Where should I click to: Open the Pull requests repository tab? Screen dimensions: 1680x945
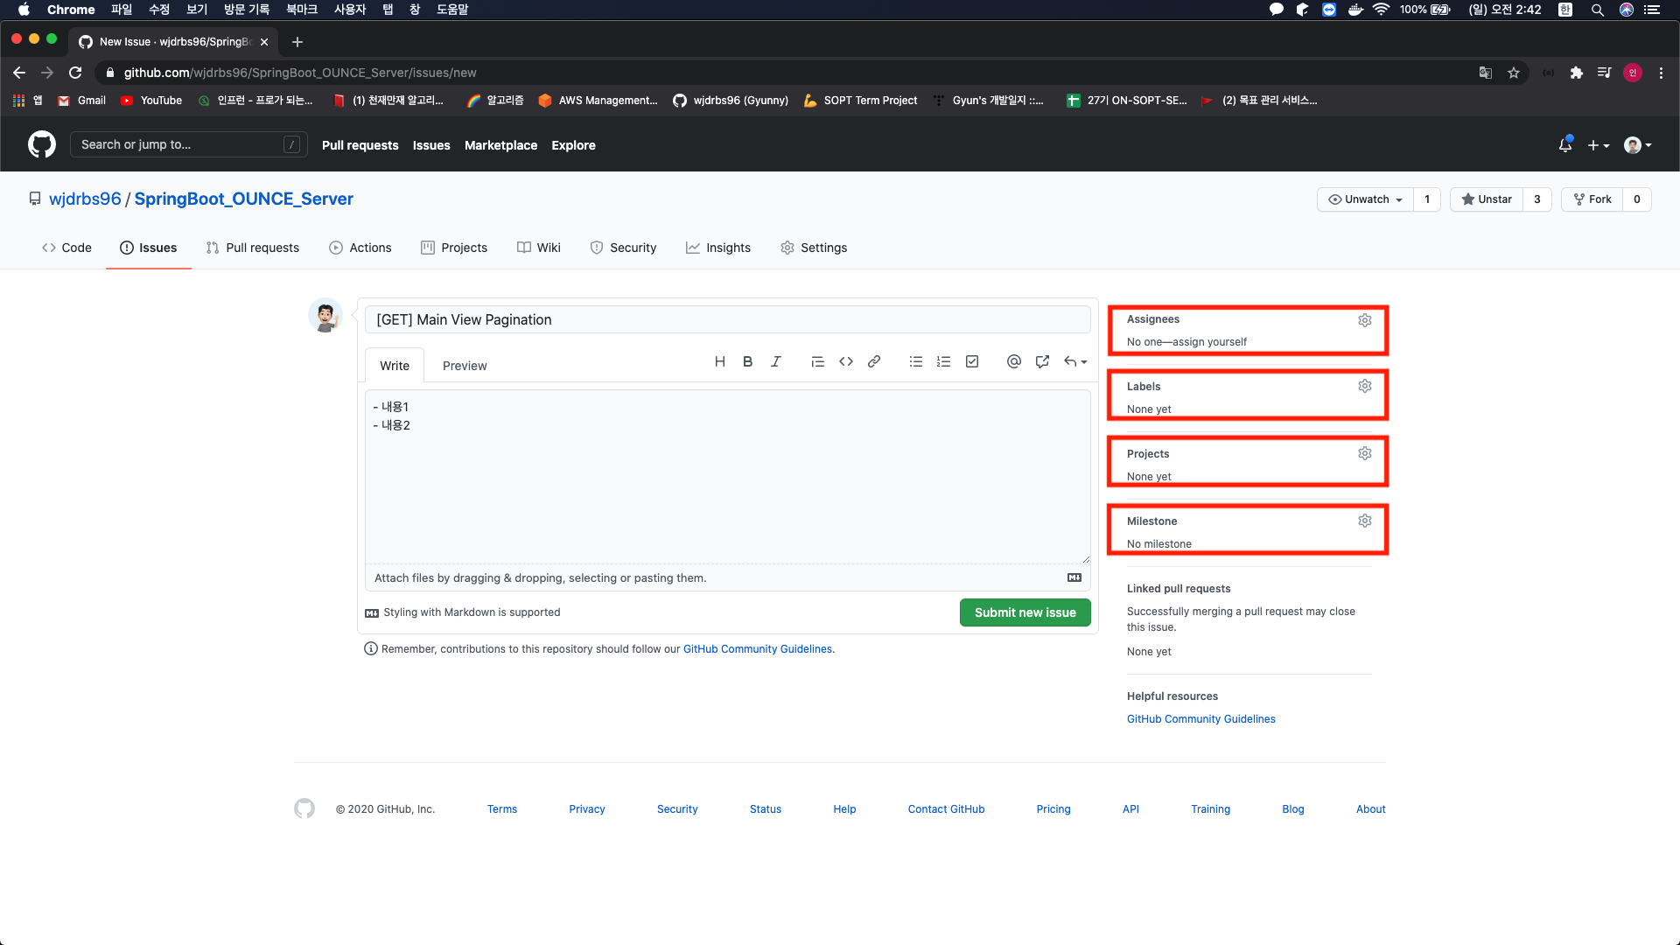click(253, 248)
